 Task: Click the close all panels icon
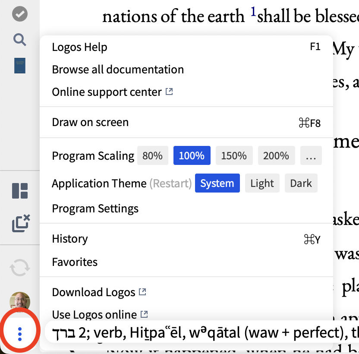[x=21, y=223]
